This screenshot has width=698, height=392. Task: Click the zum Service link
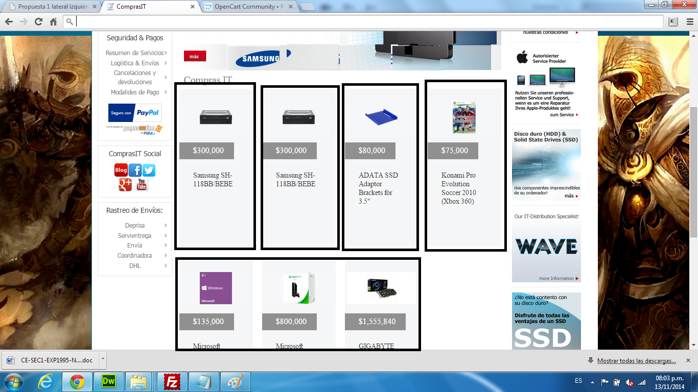click(x=564, y=115)
